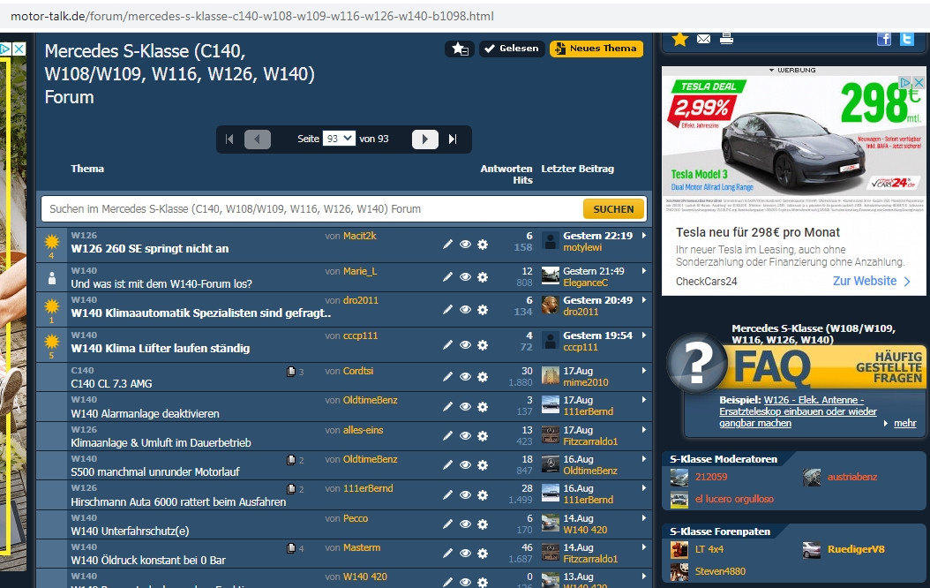
Task: Click gear icon in Hirschmann Auta 6000 row
Action: (x=483, y=494)
